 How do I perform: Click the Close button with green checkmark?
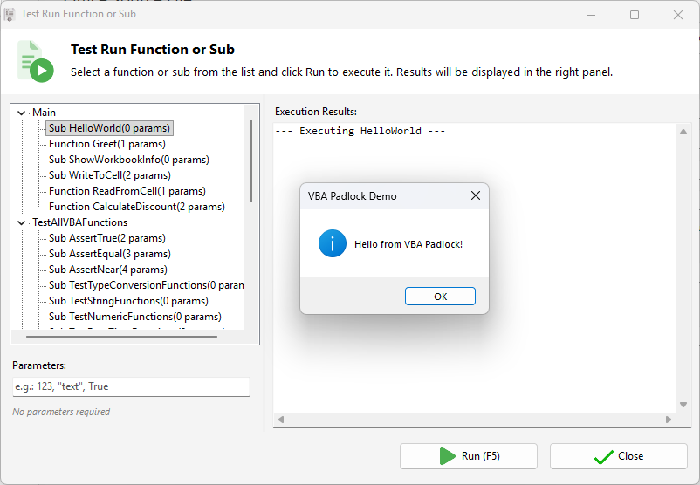[x=618, y=456]
